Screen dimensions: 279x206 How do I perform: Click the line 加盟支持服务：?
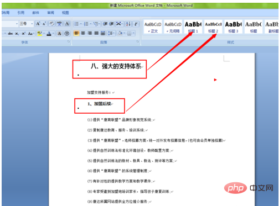tap(99, 92)
